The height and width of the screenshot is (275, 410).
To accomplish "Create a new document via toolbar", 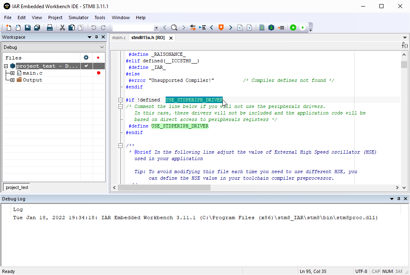I will 9,27.
